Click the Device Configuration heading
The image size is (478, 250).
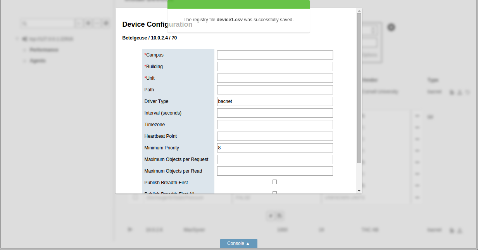157,24
